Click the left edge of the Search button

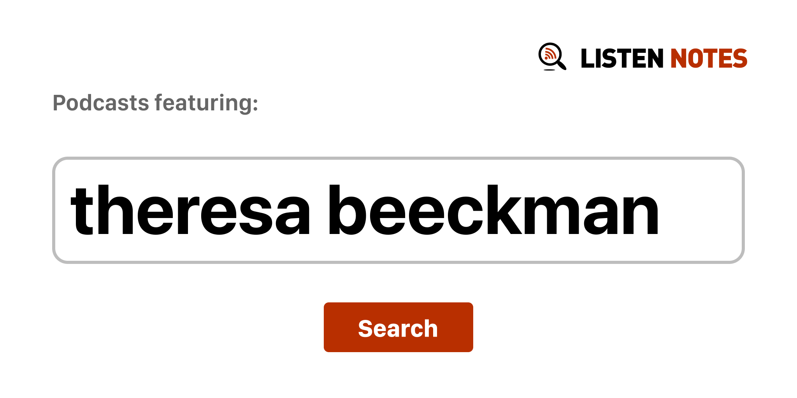[328, 327]
